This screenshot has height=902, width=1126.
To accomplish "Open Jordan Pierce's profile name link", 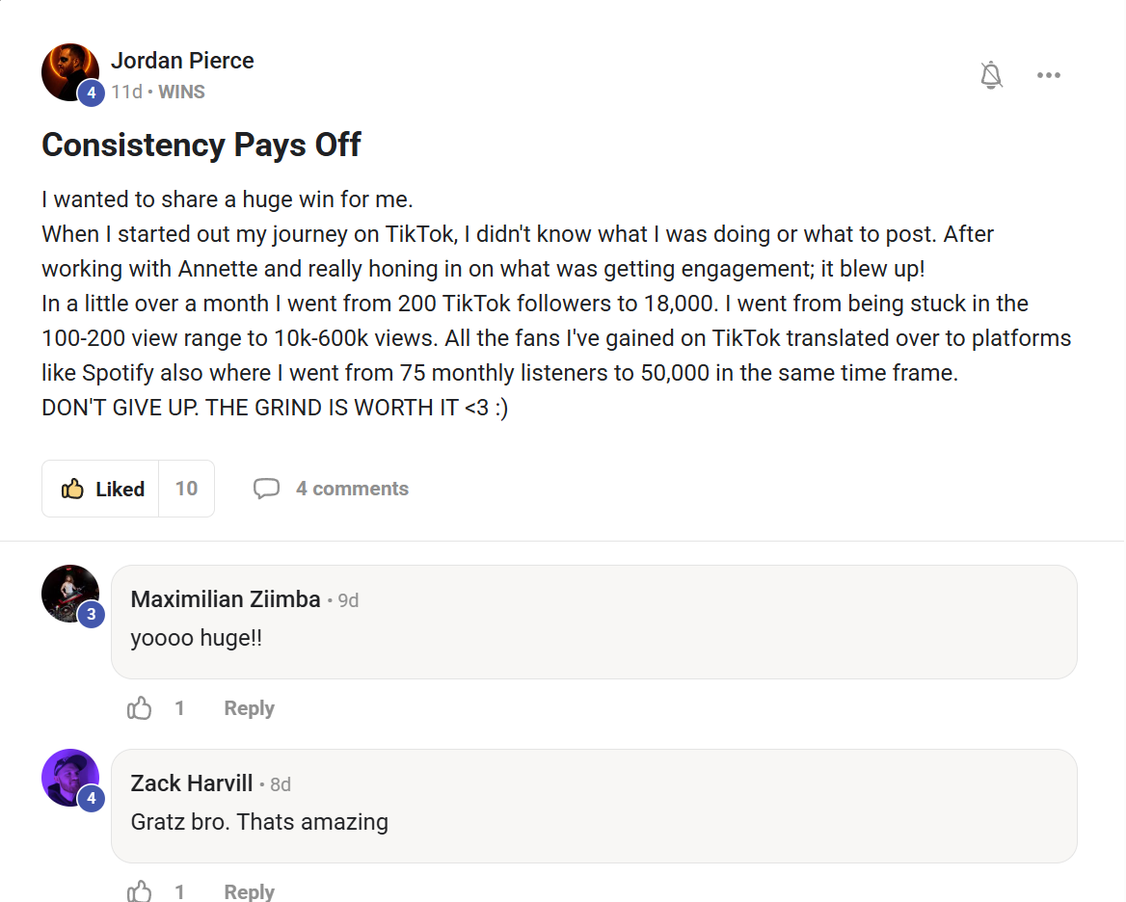I will point(182,61).
